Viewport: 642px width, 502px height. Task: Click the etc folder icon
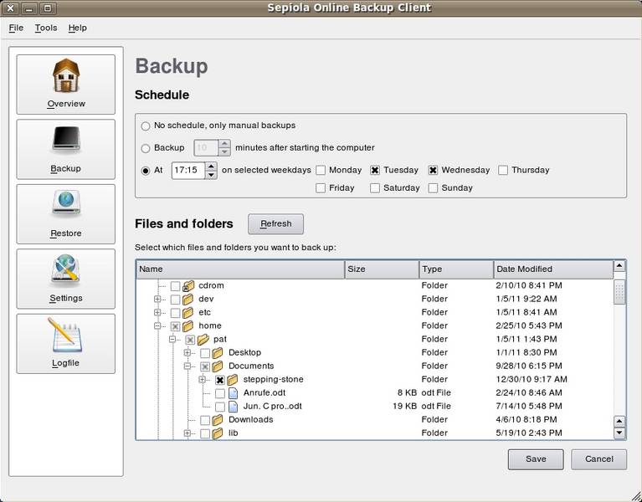188,313
